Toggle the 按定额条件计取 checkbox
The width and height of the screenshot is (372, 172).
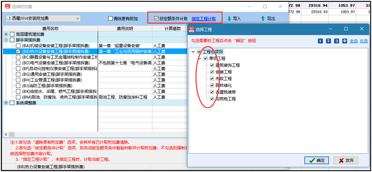pos(156,19)
